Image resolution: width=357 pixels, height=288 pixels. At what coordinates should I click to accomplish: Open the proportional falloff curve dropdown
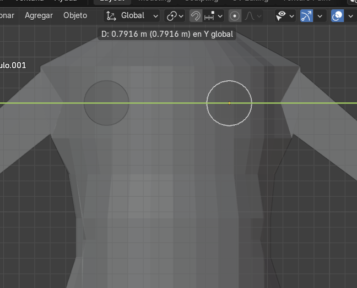[x=252, y=16]
